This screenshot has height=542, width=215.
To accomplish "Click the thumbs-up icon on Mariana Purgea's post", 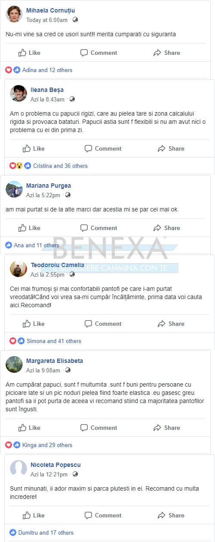I will [22, 228].
